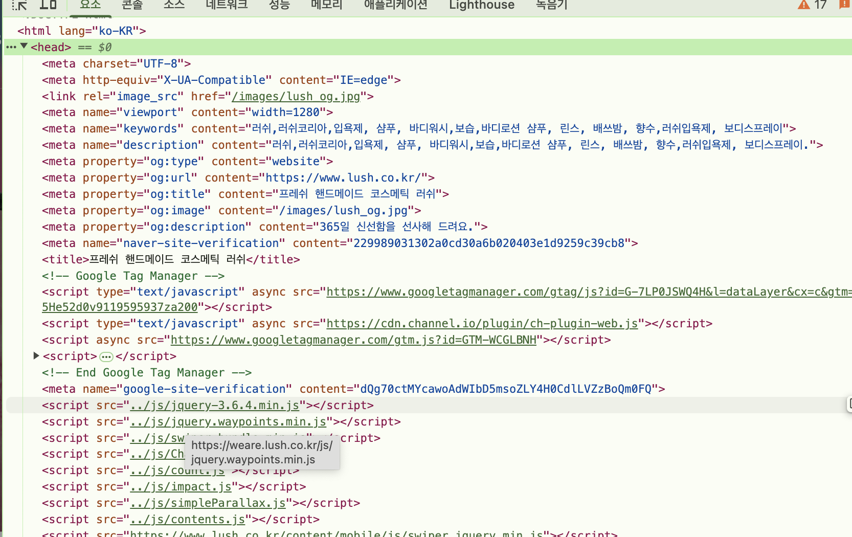Select the og:image meta line
The image size is (852, 537).
[x=232, y=210]
